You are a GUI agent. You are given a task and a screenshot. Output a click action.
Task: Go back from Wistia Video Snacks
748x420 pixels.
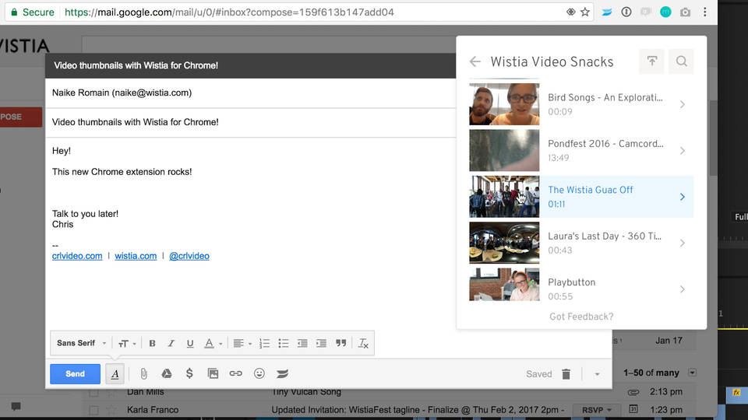(475, 61)
